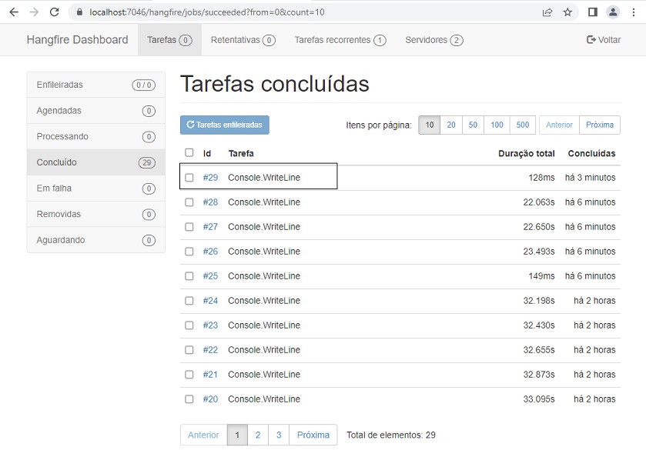Click the Tarefas enfileiradas requeue button
The height and width of the screenshot is (457, 646).
pyautogui.click(x=225, y=125)
